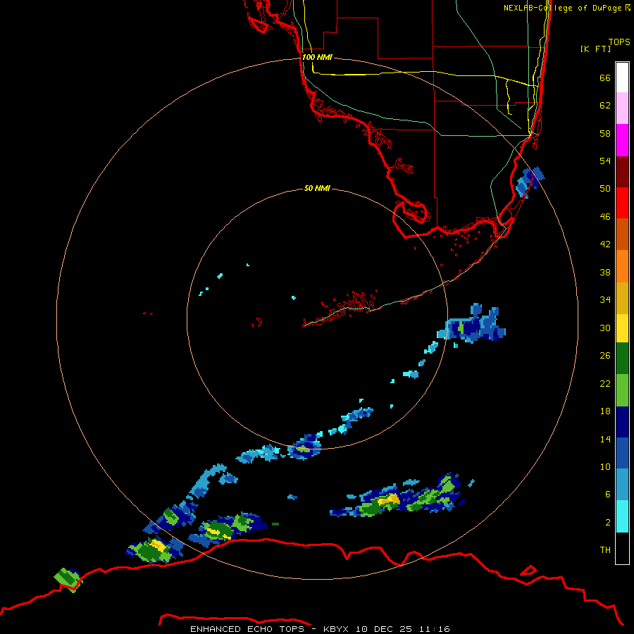Click the legend value 38
The width and height of the screenshot is (634, 634).
605,272
